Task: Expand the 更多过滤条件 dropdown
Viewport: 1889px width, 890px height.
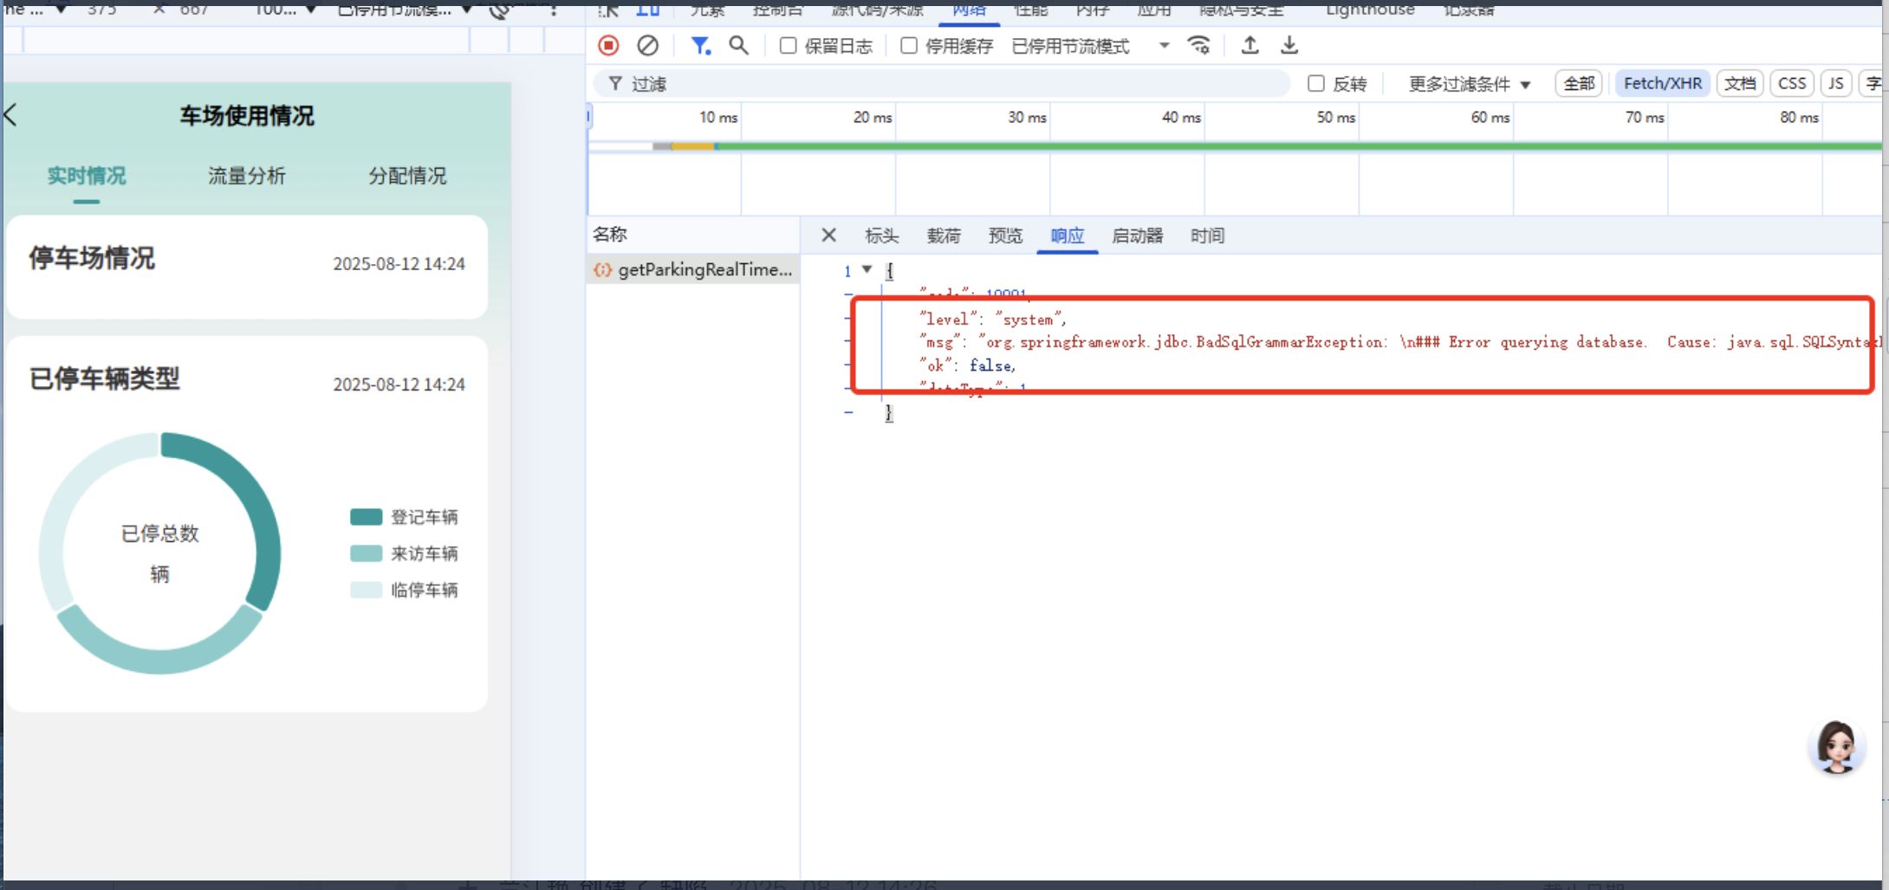Action: click(x=1470, y=84)
